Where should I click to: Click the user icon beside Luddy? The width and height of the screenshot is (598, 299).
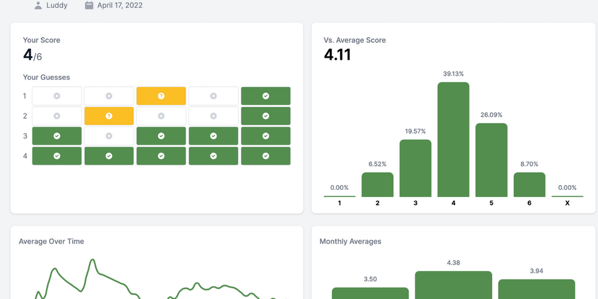pos(38,5)
